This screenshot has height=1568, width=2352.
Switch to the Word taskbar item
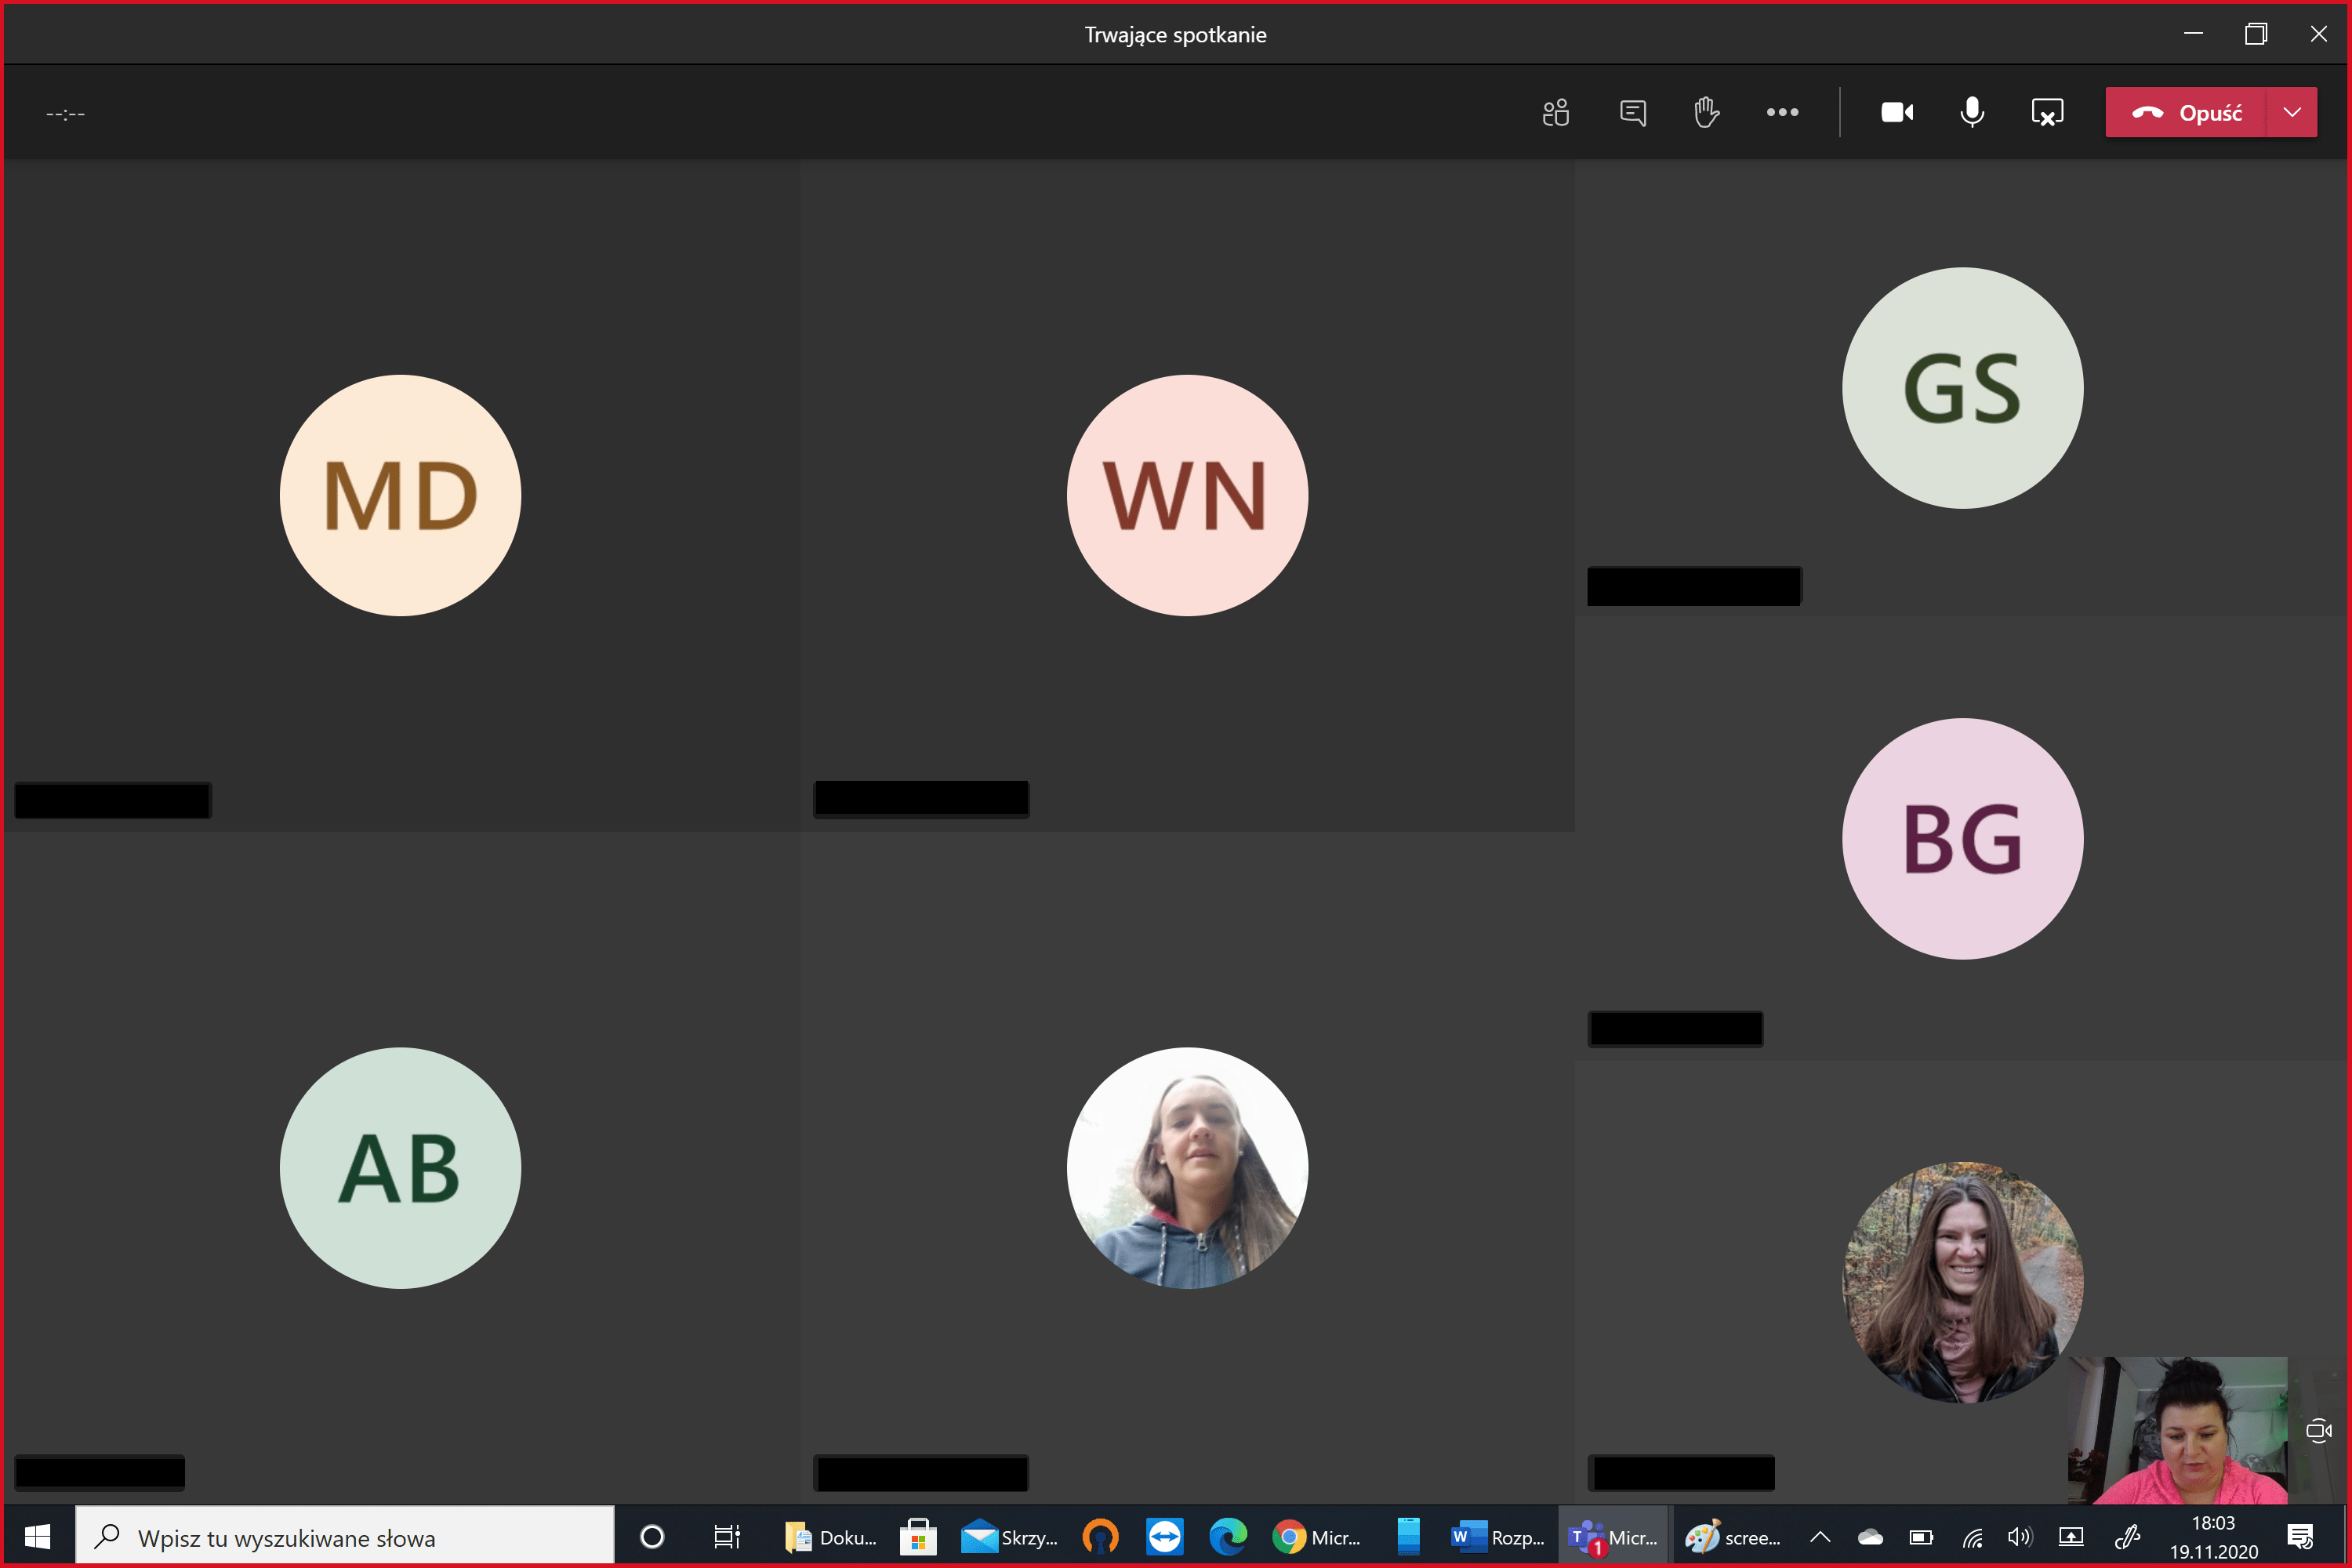[1497, 1537]
